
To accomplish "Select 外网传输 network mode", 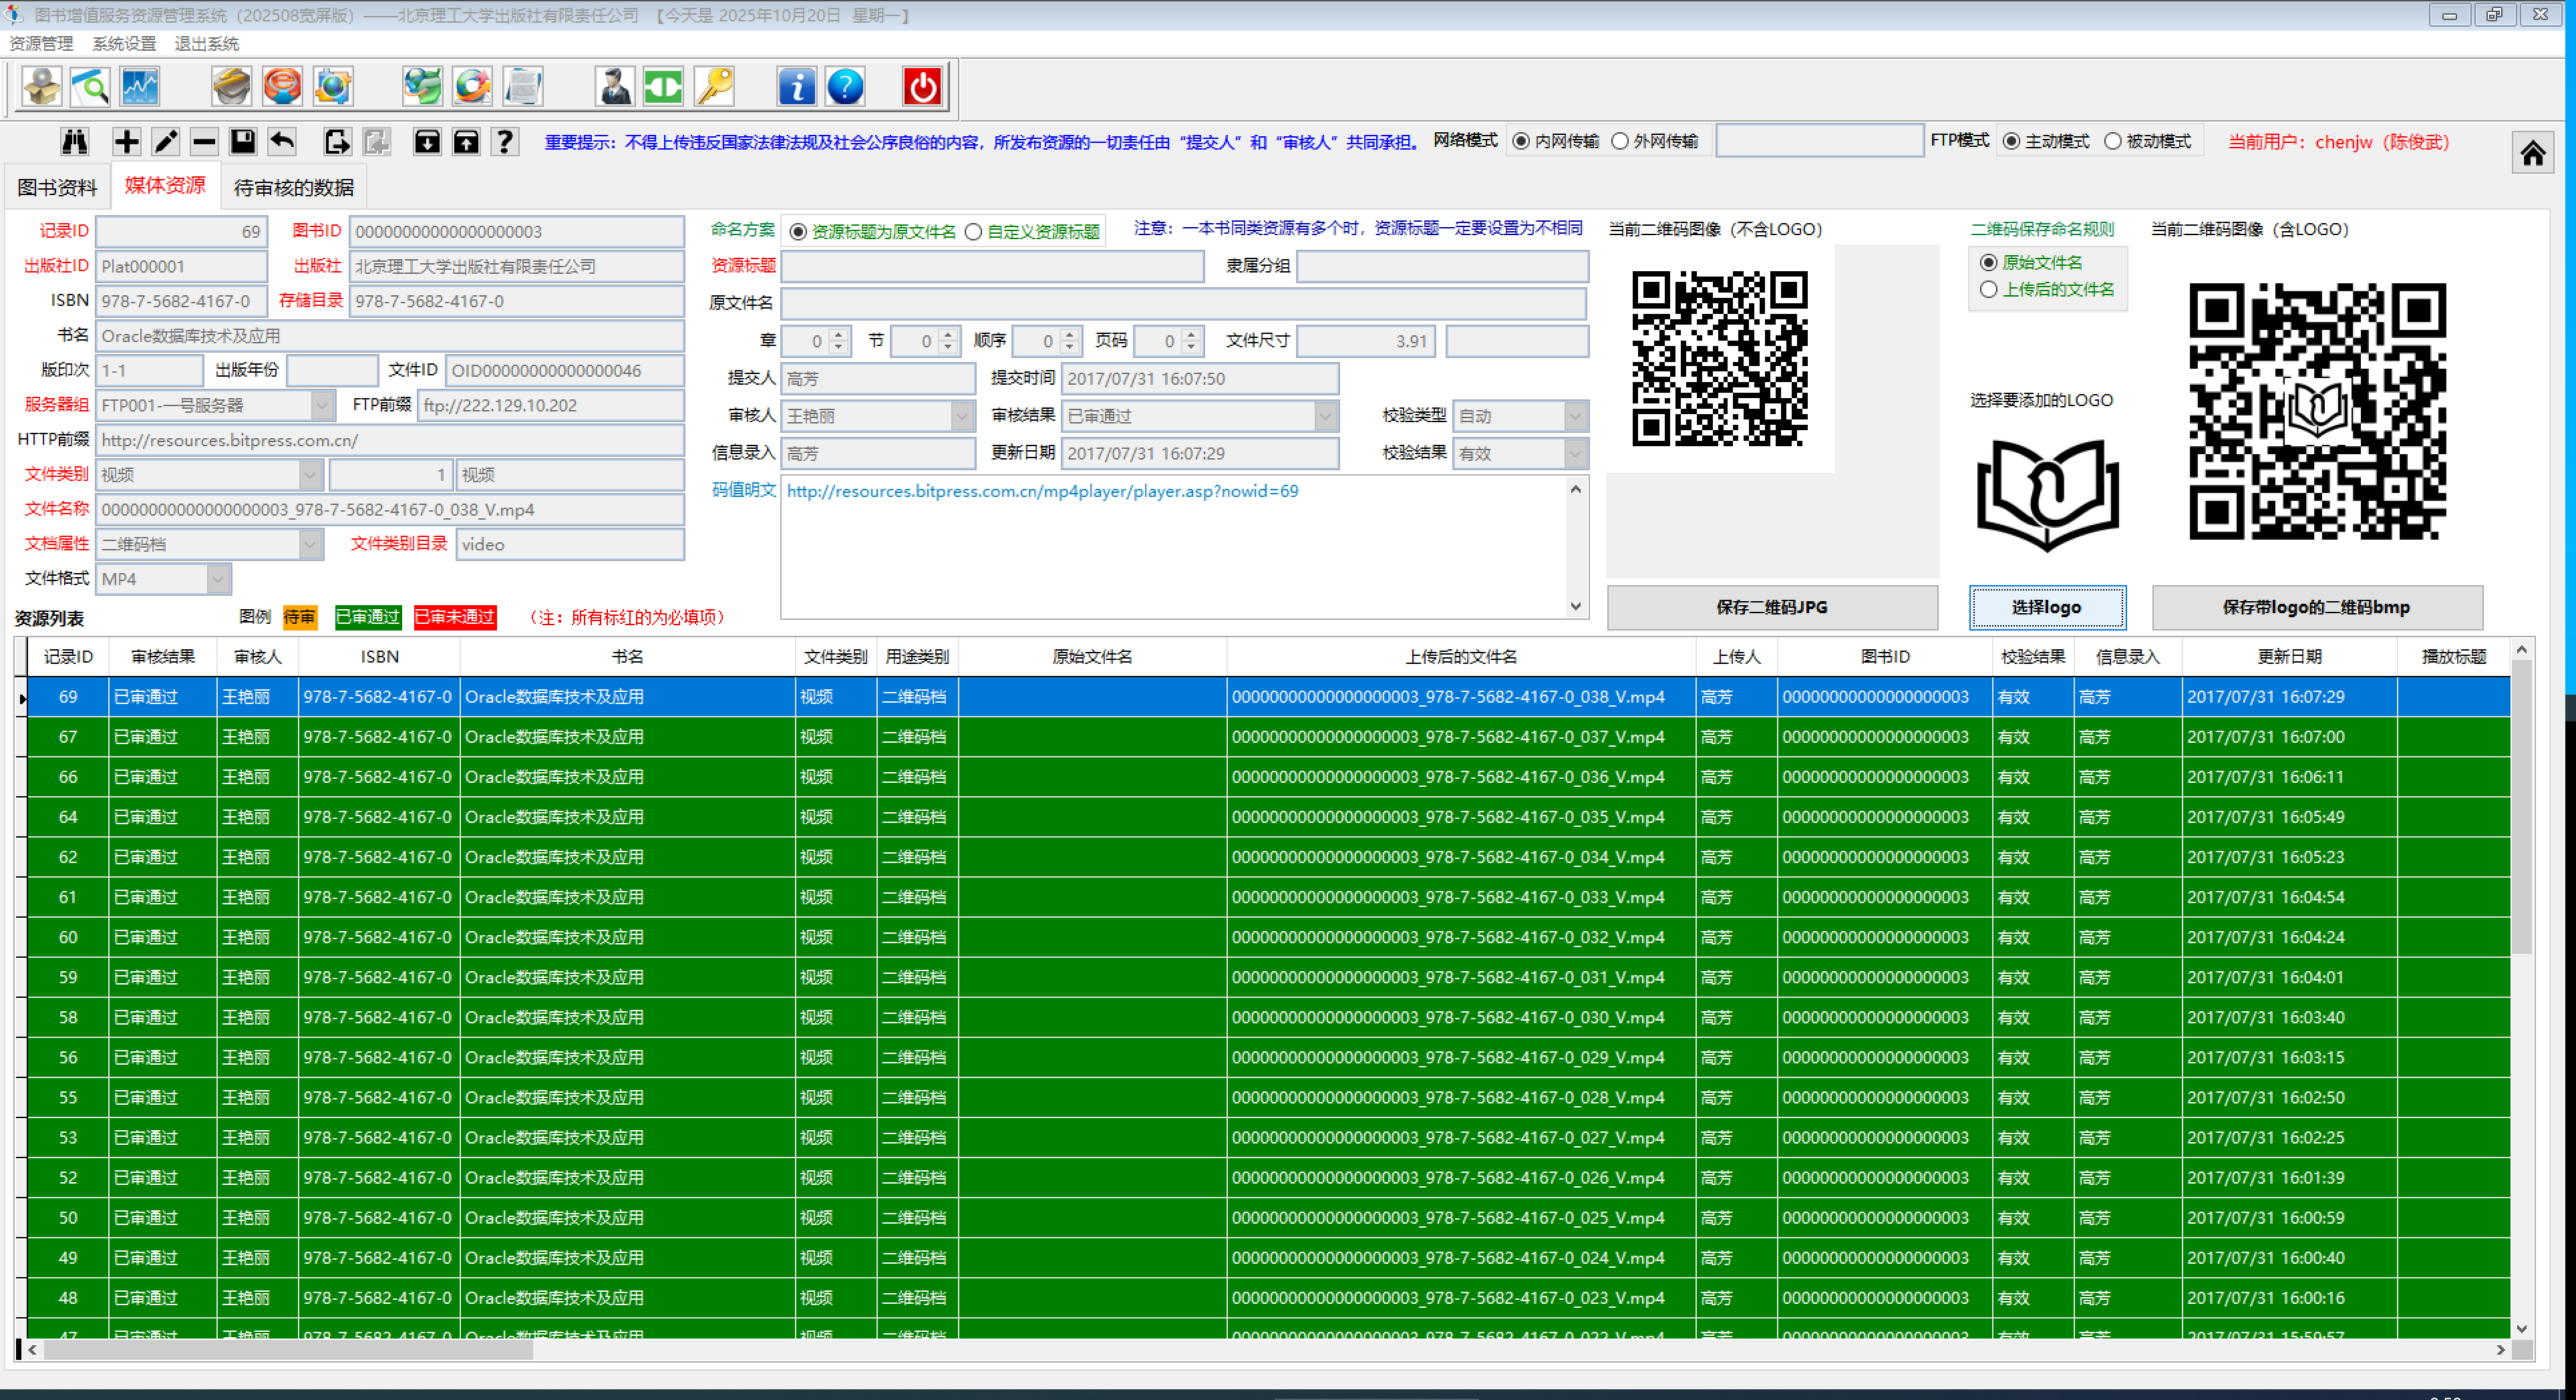I will 1621,142.
